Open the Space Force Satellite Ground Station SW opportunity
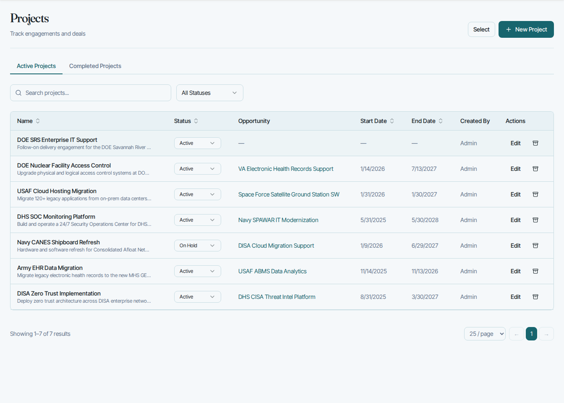 click(289, 194)
